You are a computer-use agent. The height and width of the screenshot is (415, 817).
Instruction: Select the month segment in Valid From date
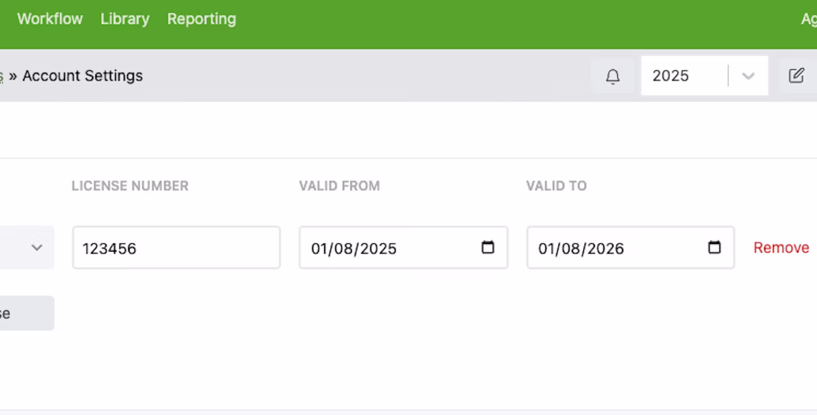point(319,248)
